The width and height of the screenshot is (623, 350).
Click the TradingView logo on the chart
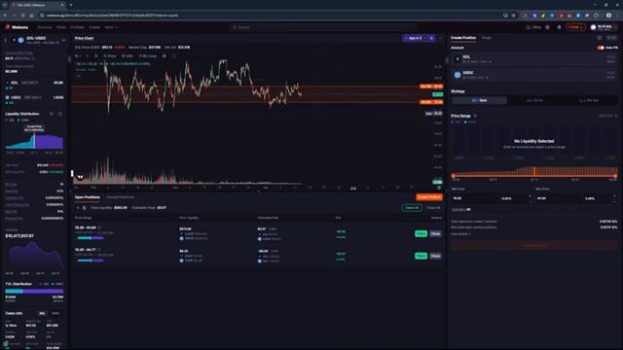tap(80, 177)
